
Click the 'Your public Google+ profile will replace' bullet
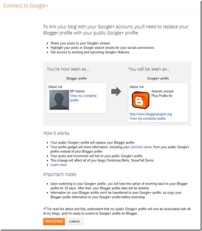(92, 143)
